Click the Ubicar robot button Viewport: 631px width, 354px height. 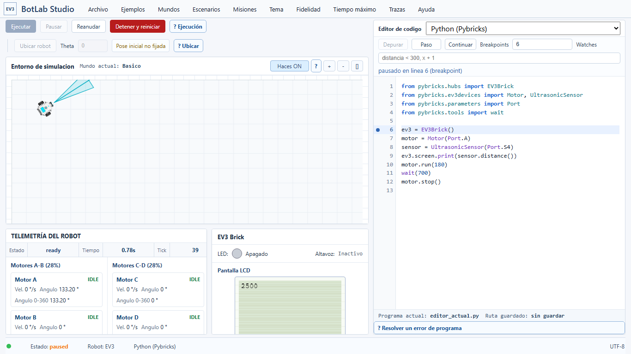36,46
